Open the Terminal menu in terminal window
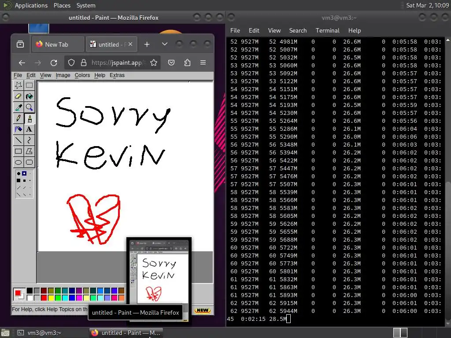This screenshot has width=451, height=338. [328, 30]
